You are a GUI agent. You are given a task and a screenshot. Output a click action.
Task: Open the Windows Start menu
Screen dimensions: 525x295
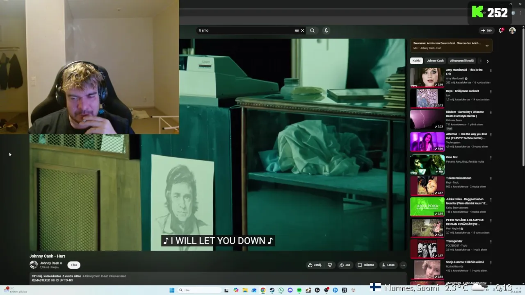[171, 290]
